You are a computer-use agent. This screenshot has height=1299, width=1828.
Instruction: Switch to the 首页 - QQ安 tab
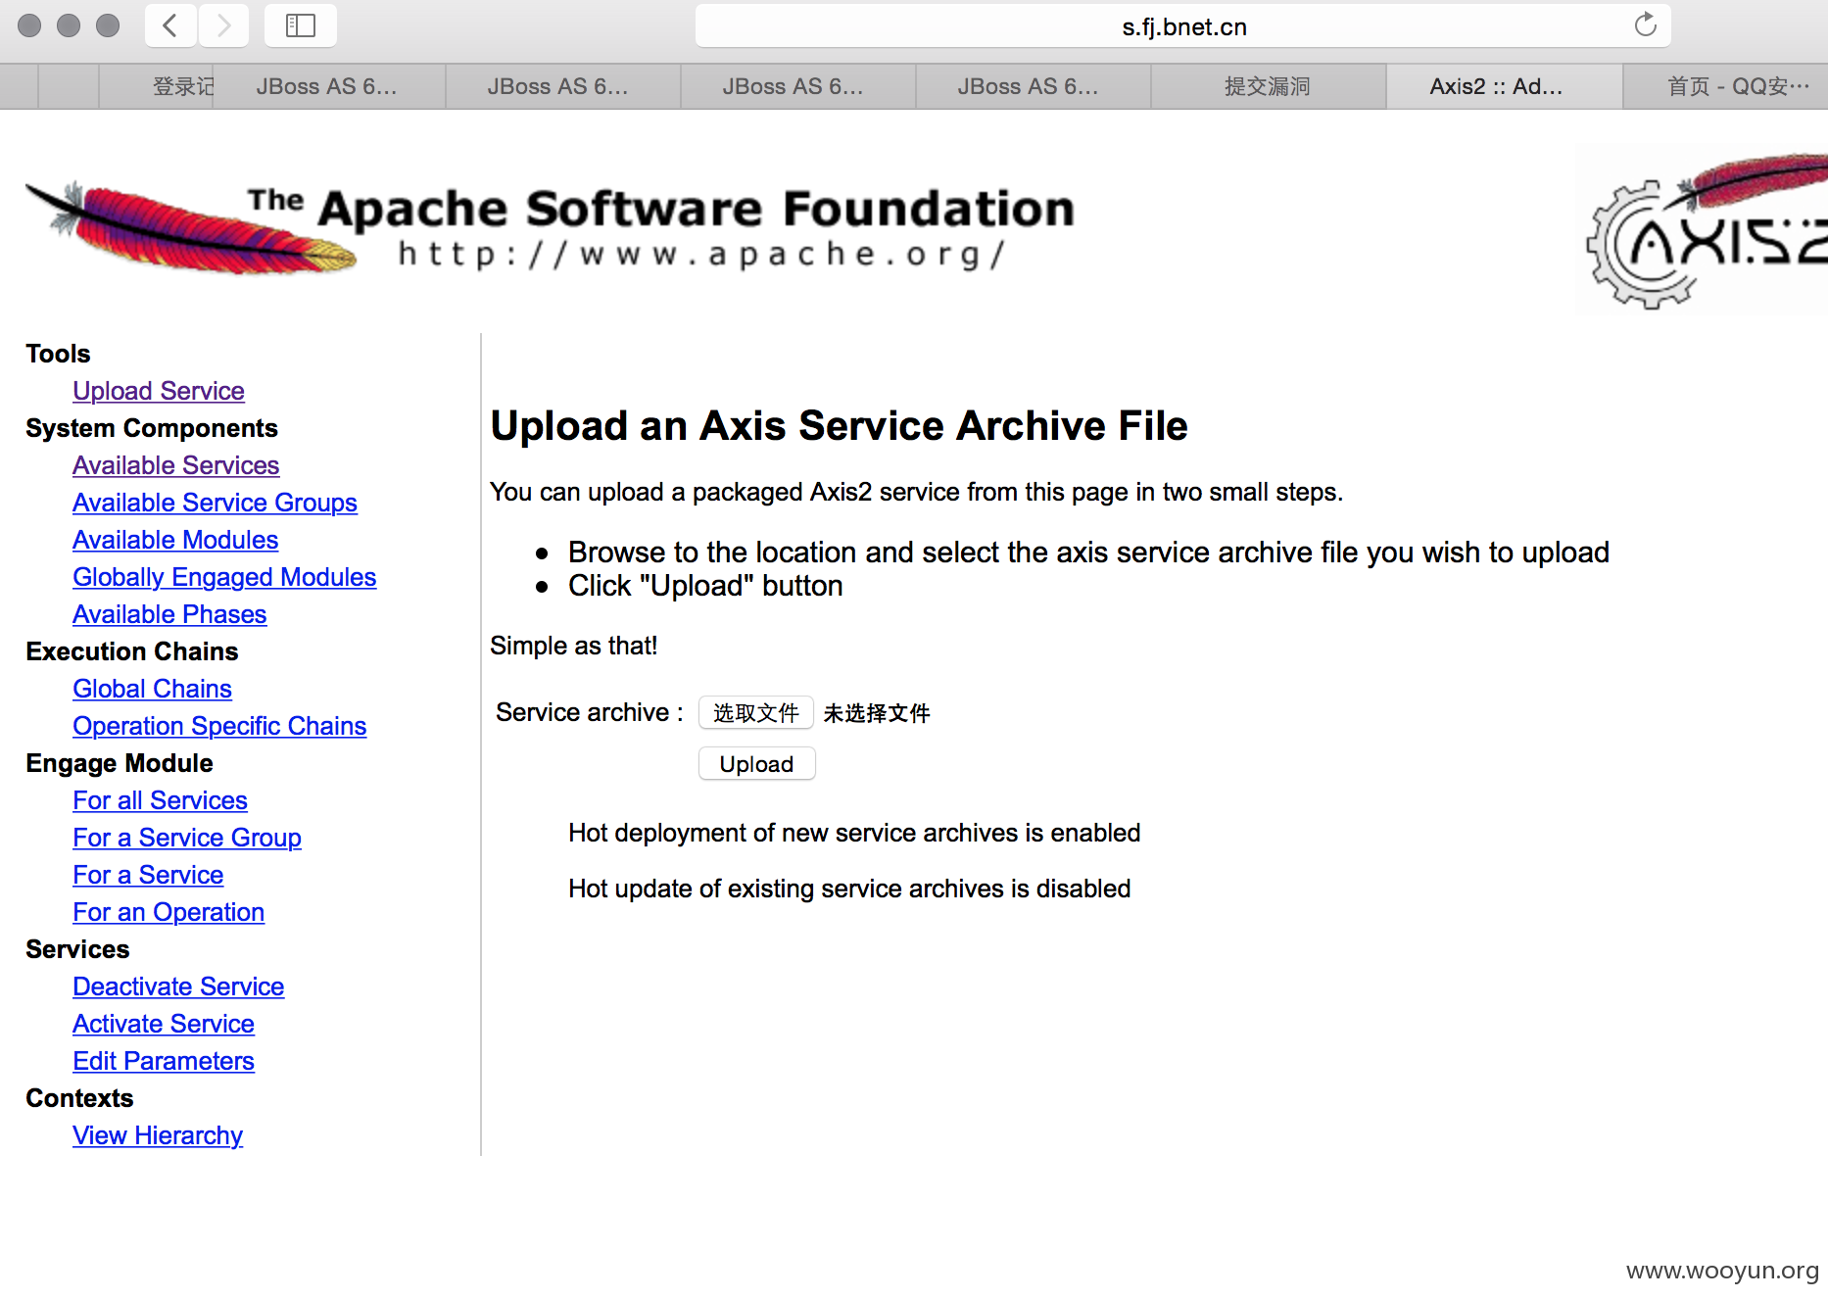coord(1726,86)
